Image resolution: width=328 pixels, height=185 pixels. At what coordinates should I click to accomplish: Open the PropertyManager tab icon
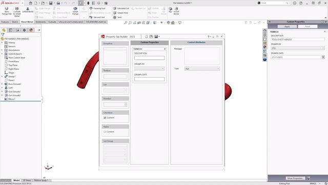tap(11, 30)
